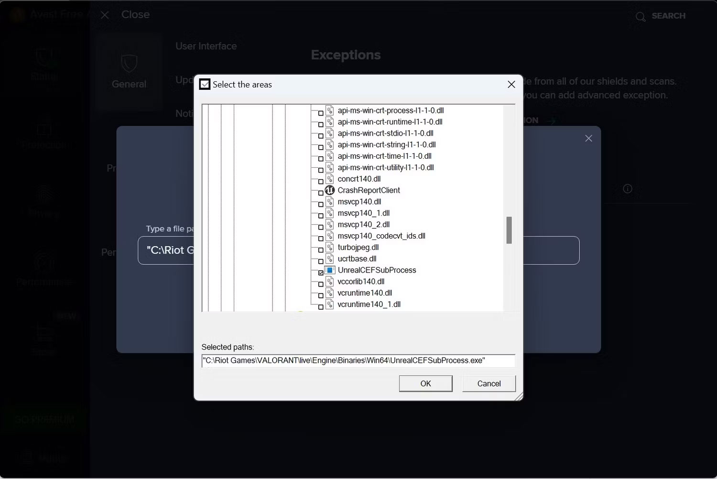Check the api-ms-win-crt-time-l1-1-0.dll checkbox
The height and width of the screenshot is (479, 717).
pyautogui.click(x=321, y=159)
